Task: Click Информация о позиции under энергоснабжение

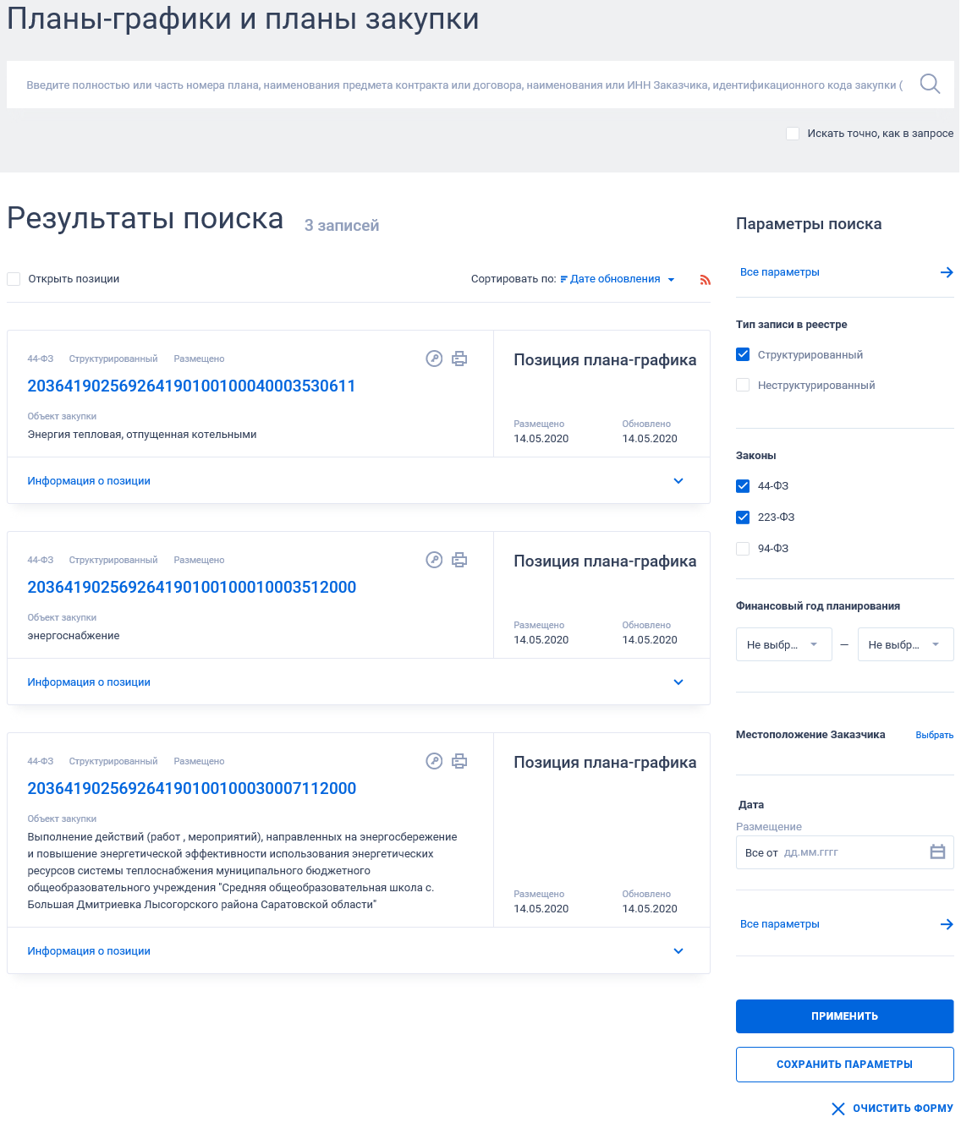Action: tap(89, 682)
